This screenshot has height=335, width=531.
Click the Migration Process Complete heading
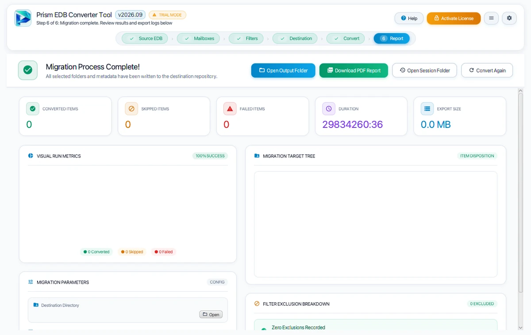(92, 67)
